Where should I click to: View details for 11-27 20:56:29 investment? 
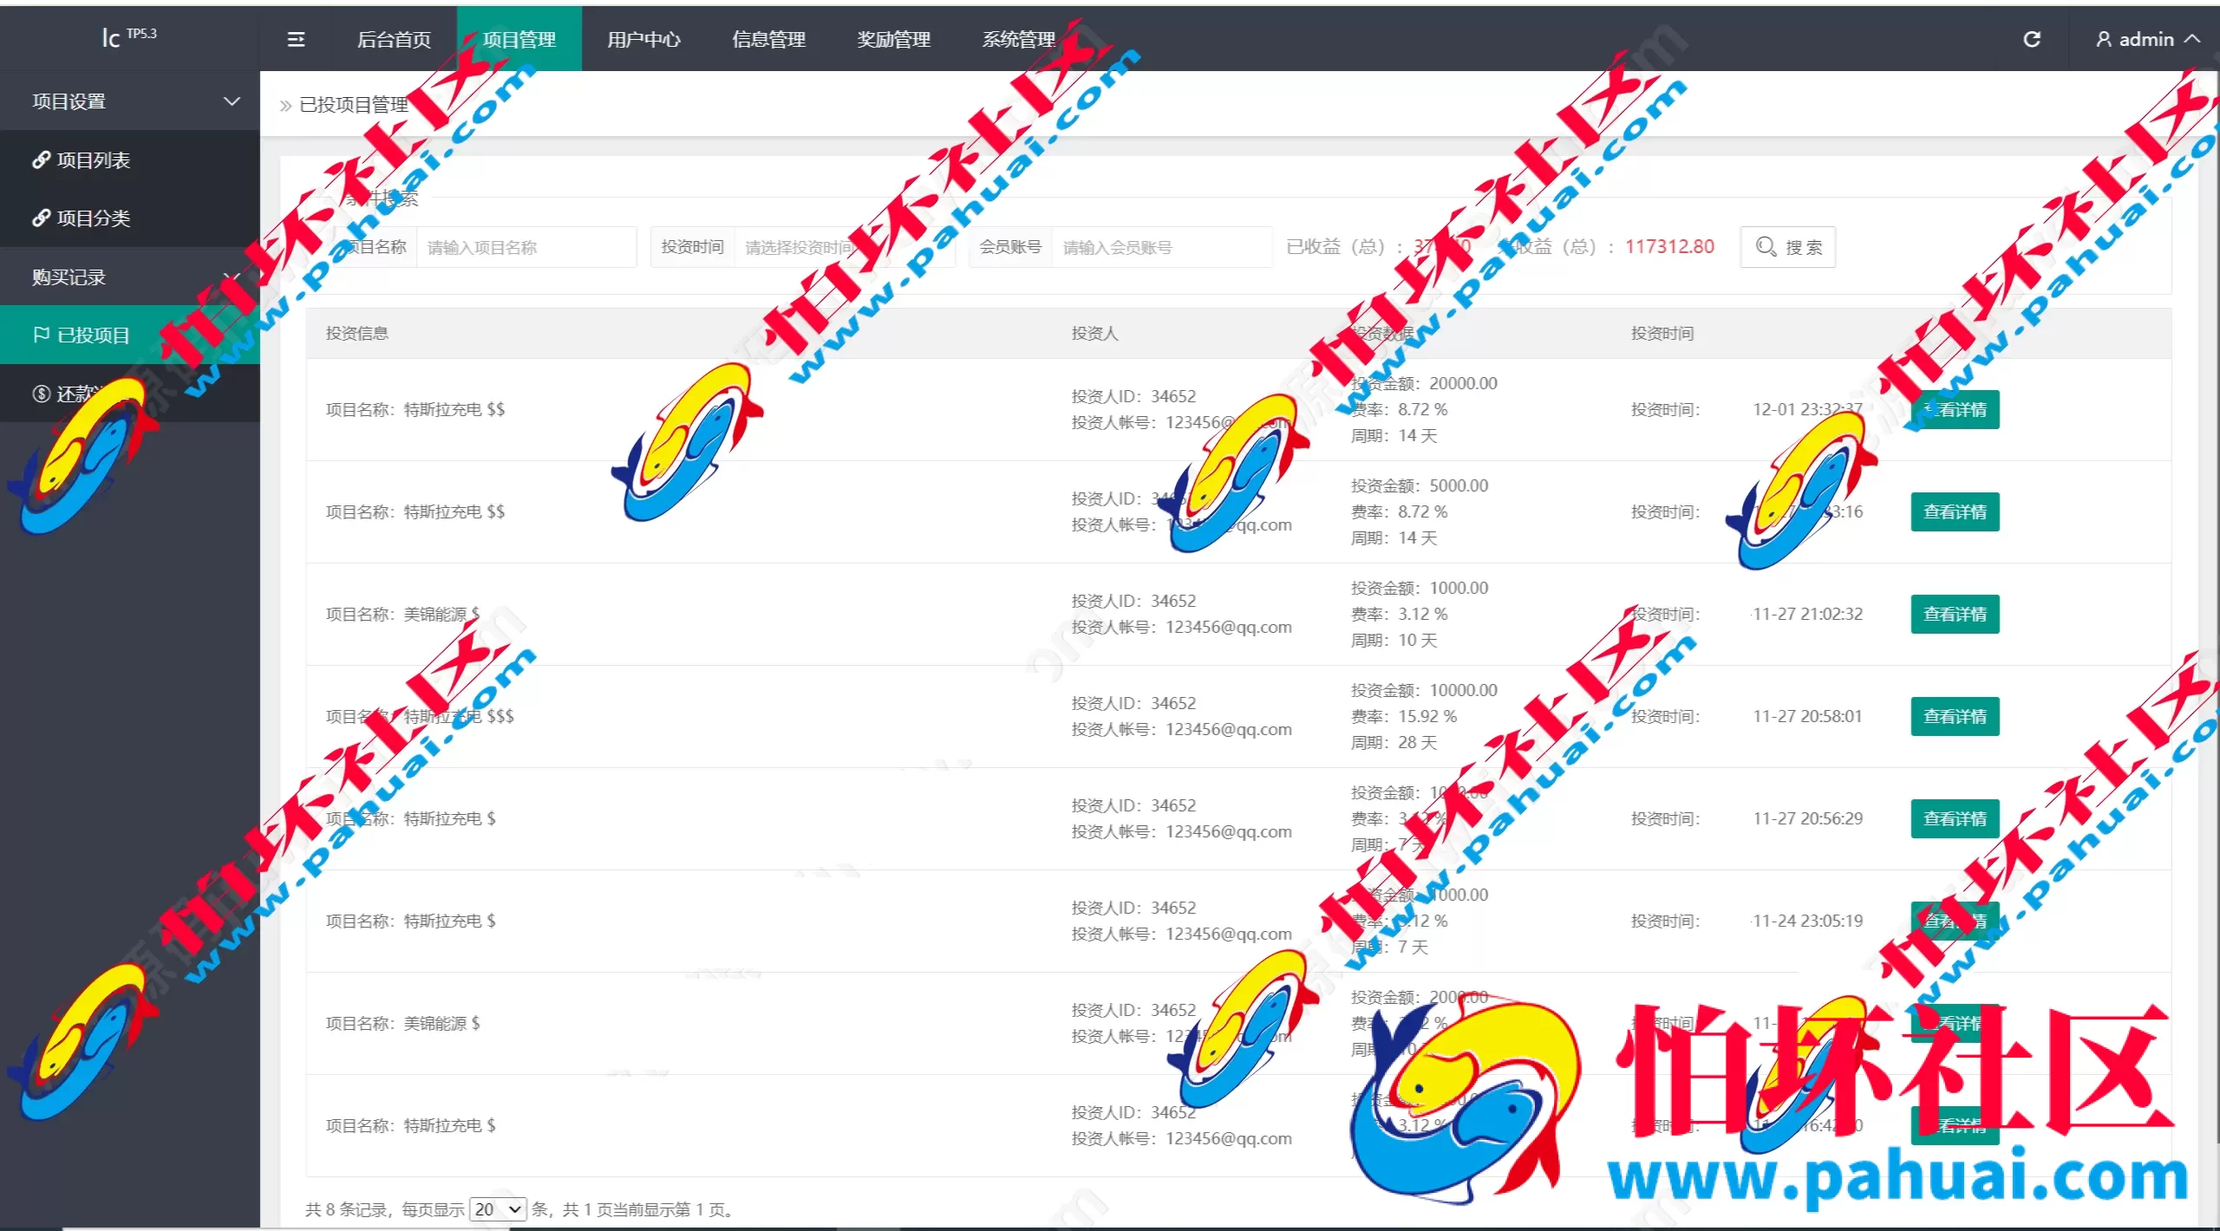[x=1955, y=818]
